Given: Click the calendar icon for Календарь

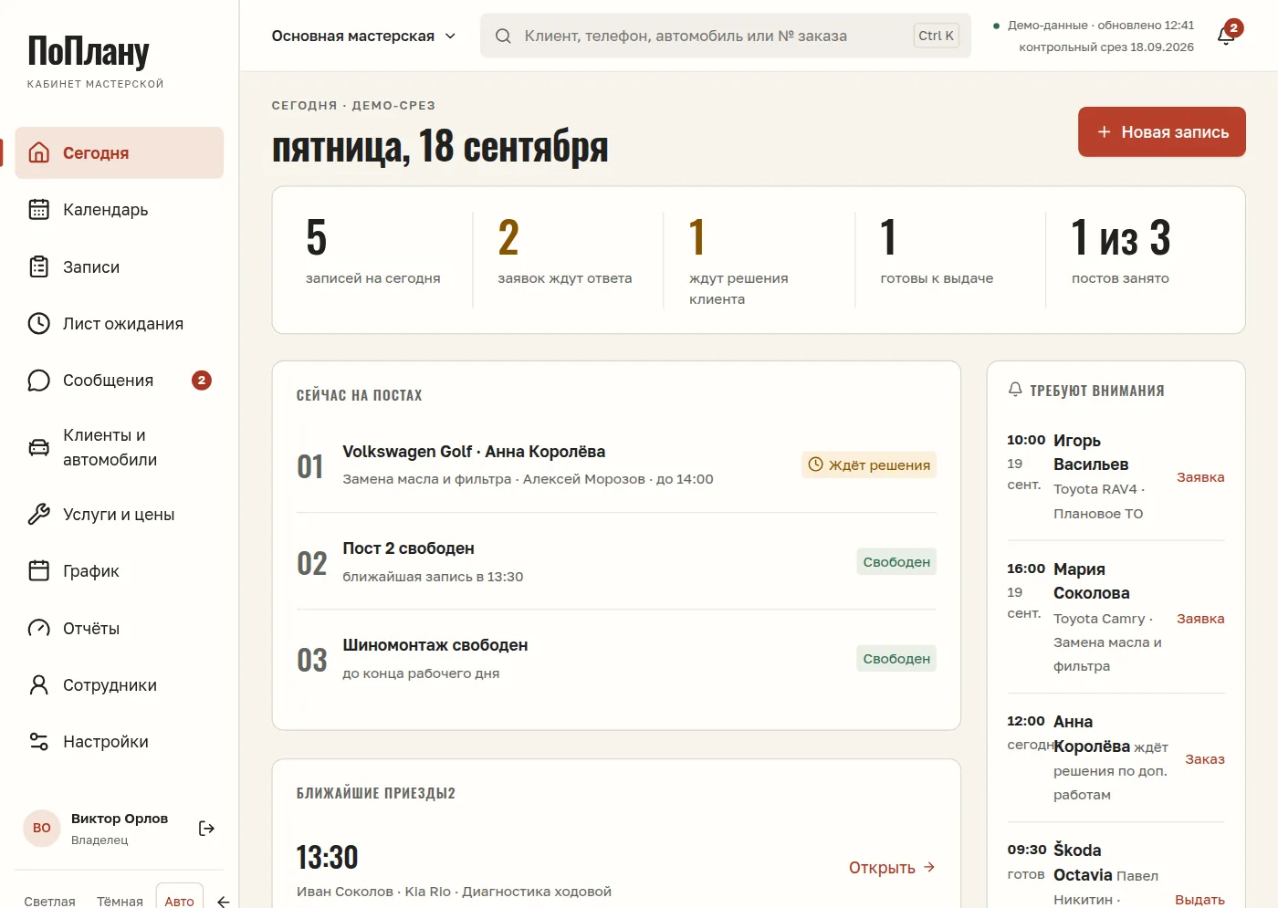Looking at the screenshot, I should pos(38,210).
